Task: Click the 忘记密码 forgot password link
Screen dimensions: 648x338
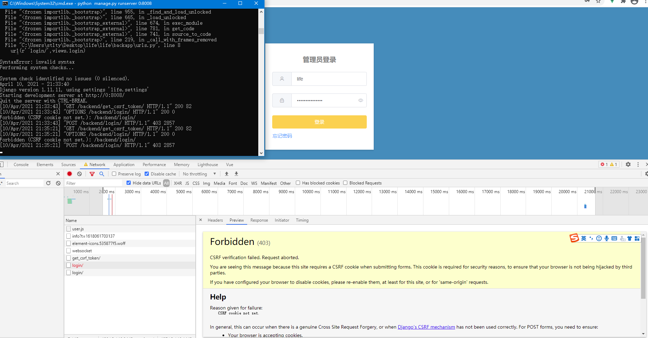Action: [282, 136]
